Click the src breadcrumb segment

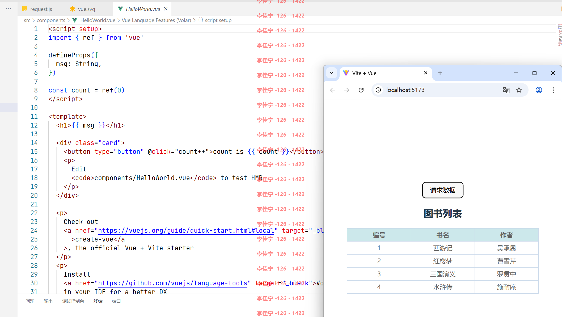[x=27, y=20]
